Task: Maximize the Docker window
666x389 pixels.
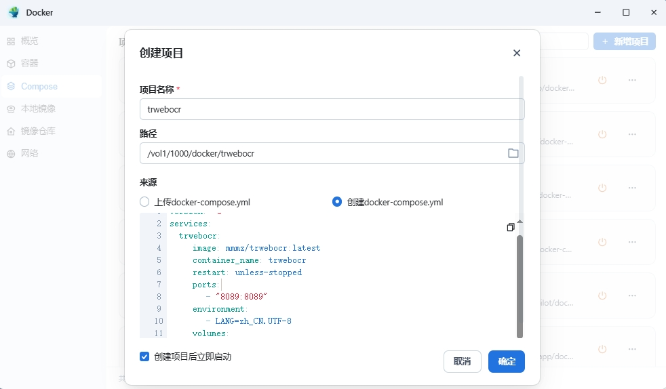Action: pos(626,12)
